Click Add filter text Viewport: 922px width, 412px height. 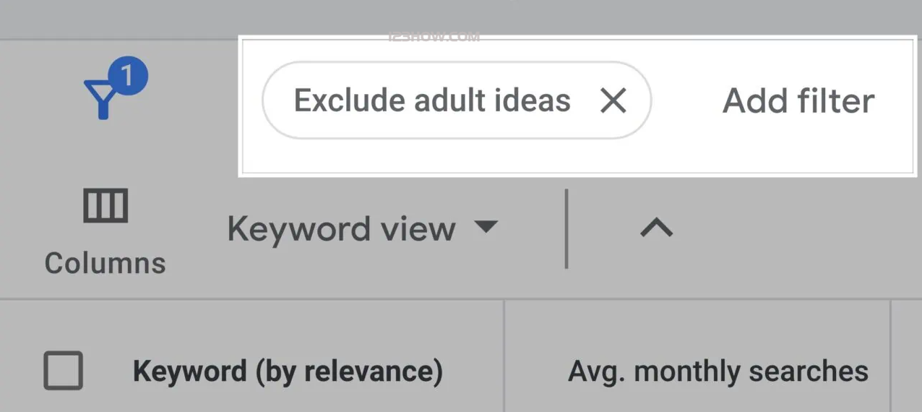coord(798,101)
